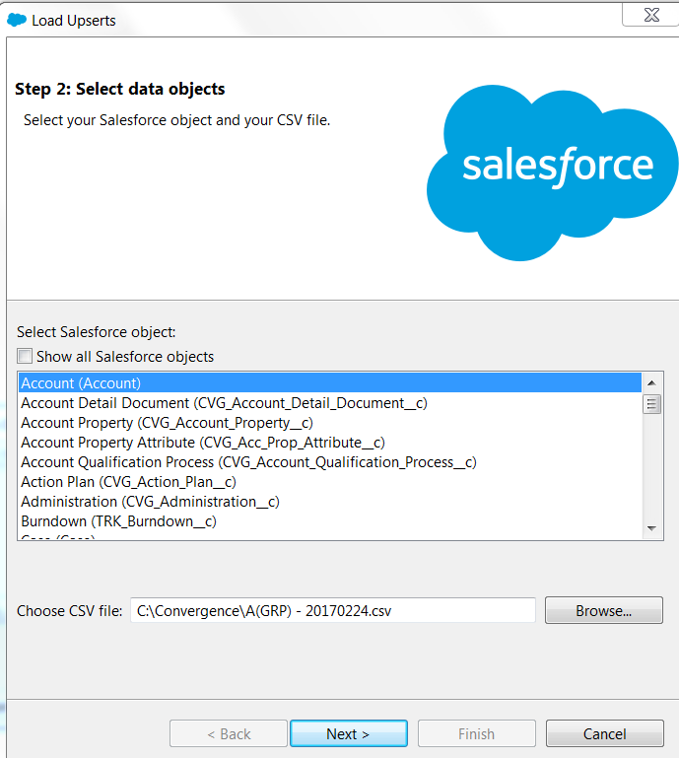This screenshot has width=679, height=758.
Task: Select Account Detail Document object
Action: pyautogui.click(x=224, y=403)
